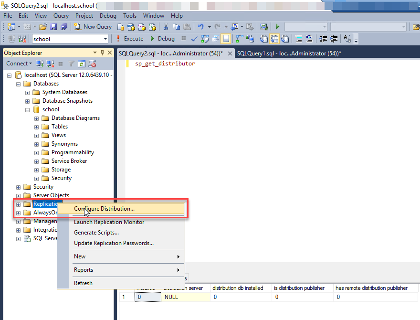420x320 pixels.
Task: Click the Undo arrow icon
Action: pyautogui.click(x=201, y=27)
